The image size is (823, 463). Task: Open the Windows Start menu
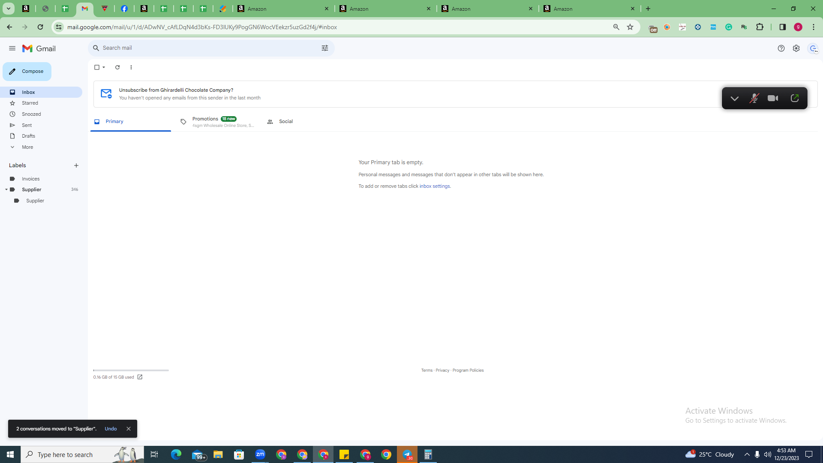[x=10, y=454]
